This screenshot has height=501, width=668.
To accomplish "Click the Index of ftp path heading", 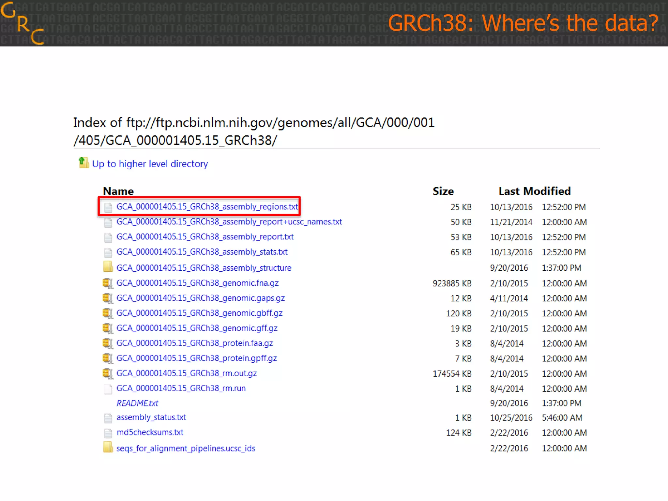I will pyautogui.click(x=254, y=131).
